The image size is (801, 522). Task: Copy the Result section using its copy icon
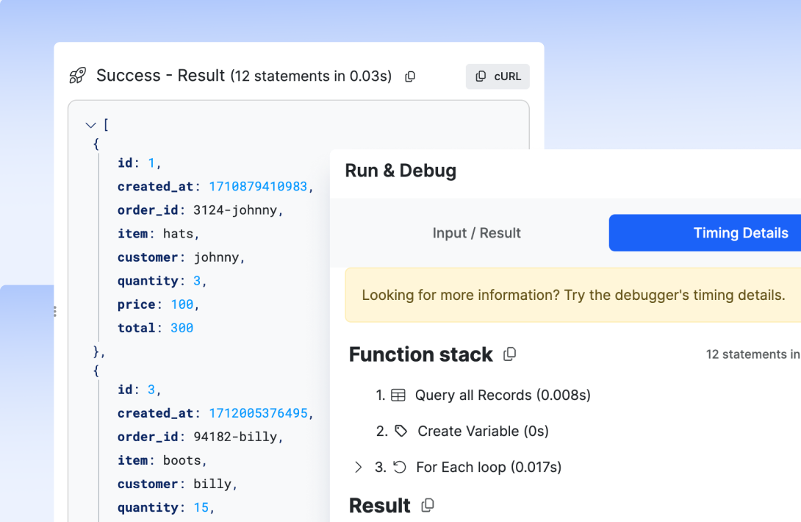[x=428, y=505]
